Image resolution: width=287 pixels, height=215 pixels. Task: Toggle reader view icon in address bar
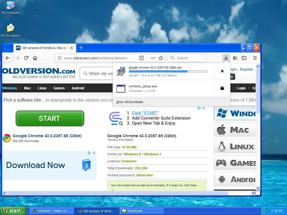tap(142, 58)
